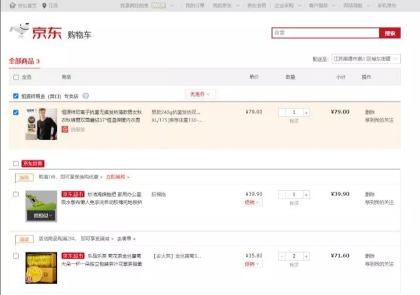Open the 我的订单 menu item
Viewport: 420px width, 295px height.
point(195,6)
